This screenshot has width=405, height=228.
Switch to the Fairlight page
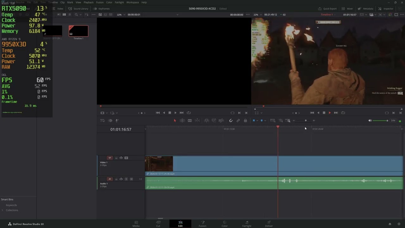click(247, 224)
